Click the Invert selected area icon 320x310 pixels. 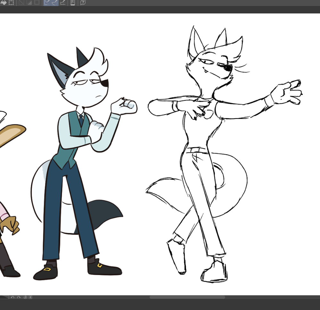(x=29, y=3)
